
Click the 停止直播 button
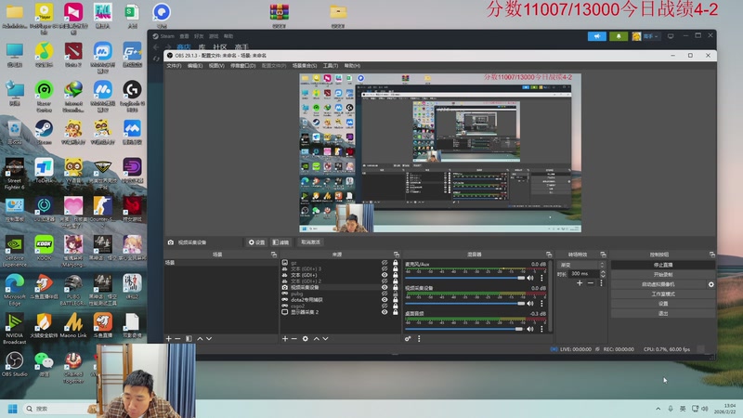pos(663,265)
